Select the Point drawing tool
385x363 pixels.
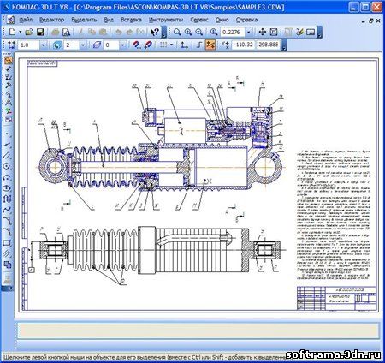[8, 134]
